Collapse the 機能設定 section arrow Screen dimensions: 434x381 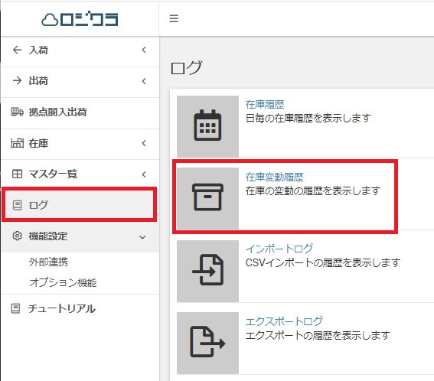pyautogui.click(x=142, y=237)
